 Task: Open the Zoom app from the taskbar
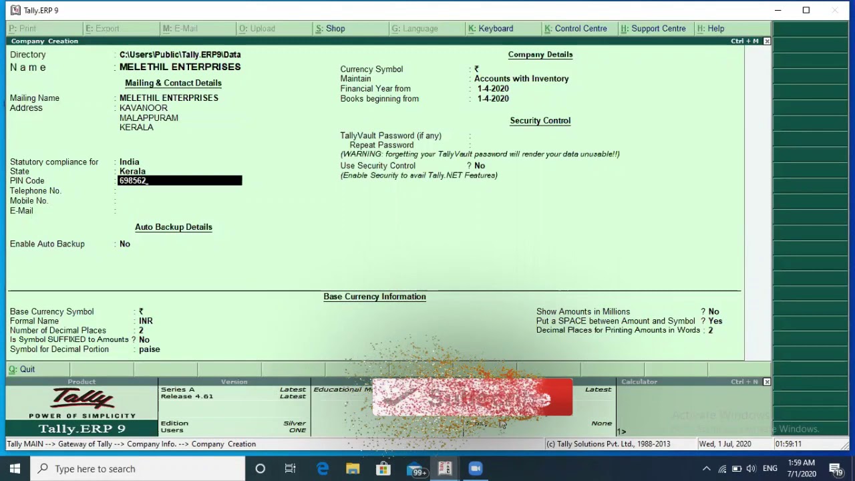(x=476, y=469)
